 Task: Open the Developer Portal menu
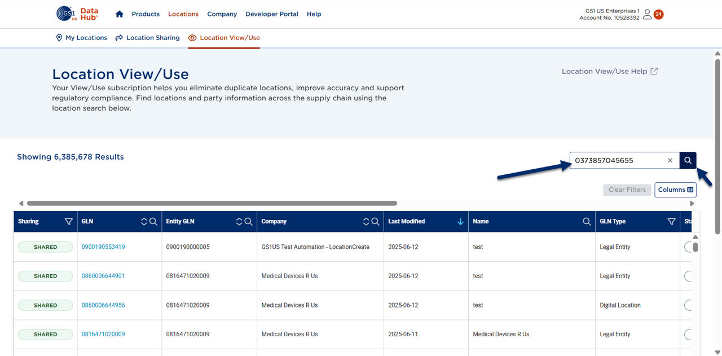click(x=272, y=14)
